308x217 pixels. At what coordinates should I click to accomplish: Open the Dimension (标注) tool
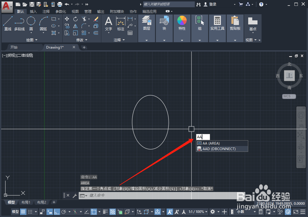pyautogui.click(x=120, y=24)
